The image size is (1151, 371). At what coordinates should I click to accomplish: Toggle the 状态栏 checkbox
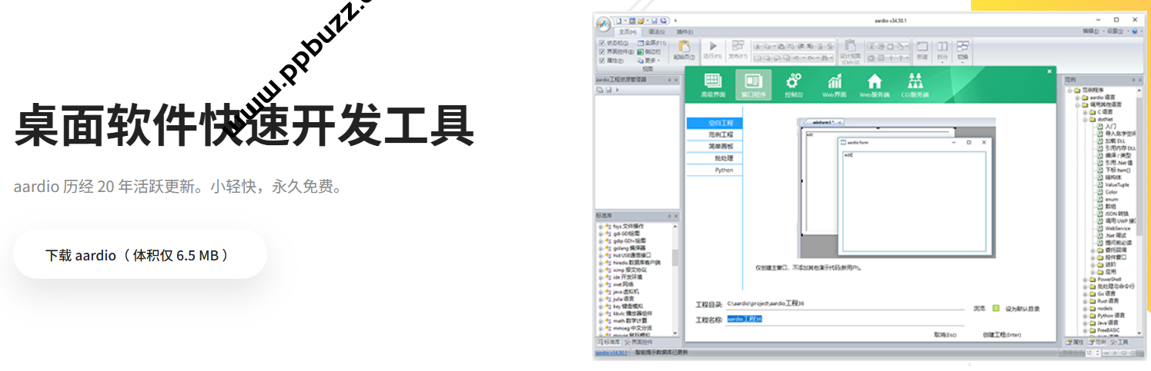(x=602, y=43)
